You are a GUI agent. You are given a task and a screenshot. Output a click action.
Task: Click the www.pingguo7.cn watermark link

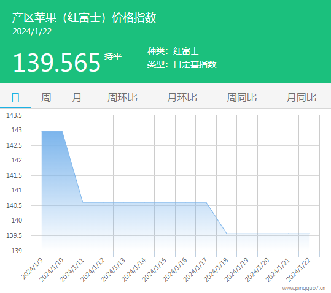coord(304,287)
